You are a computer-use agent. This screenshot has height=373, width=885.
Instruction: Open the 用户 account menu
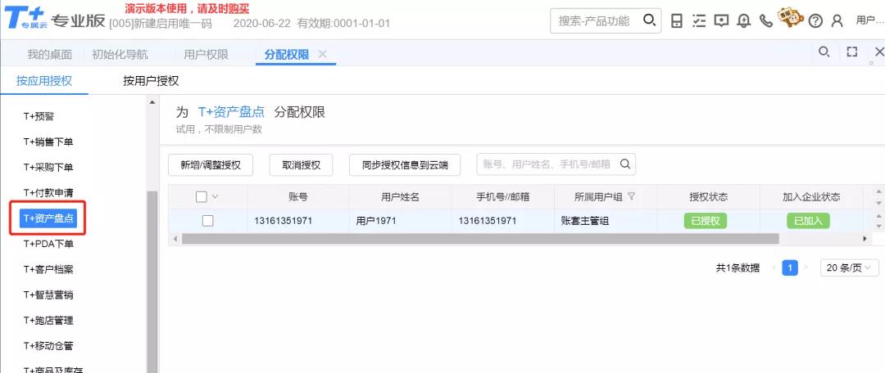[x=869, y=20]
